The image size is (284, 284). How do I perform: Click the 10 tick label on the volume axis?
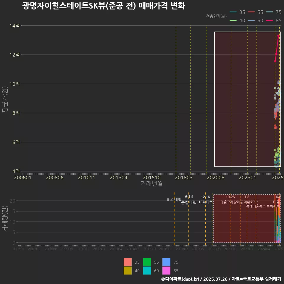coord(12,222)
